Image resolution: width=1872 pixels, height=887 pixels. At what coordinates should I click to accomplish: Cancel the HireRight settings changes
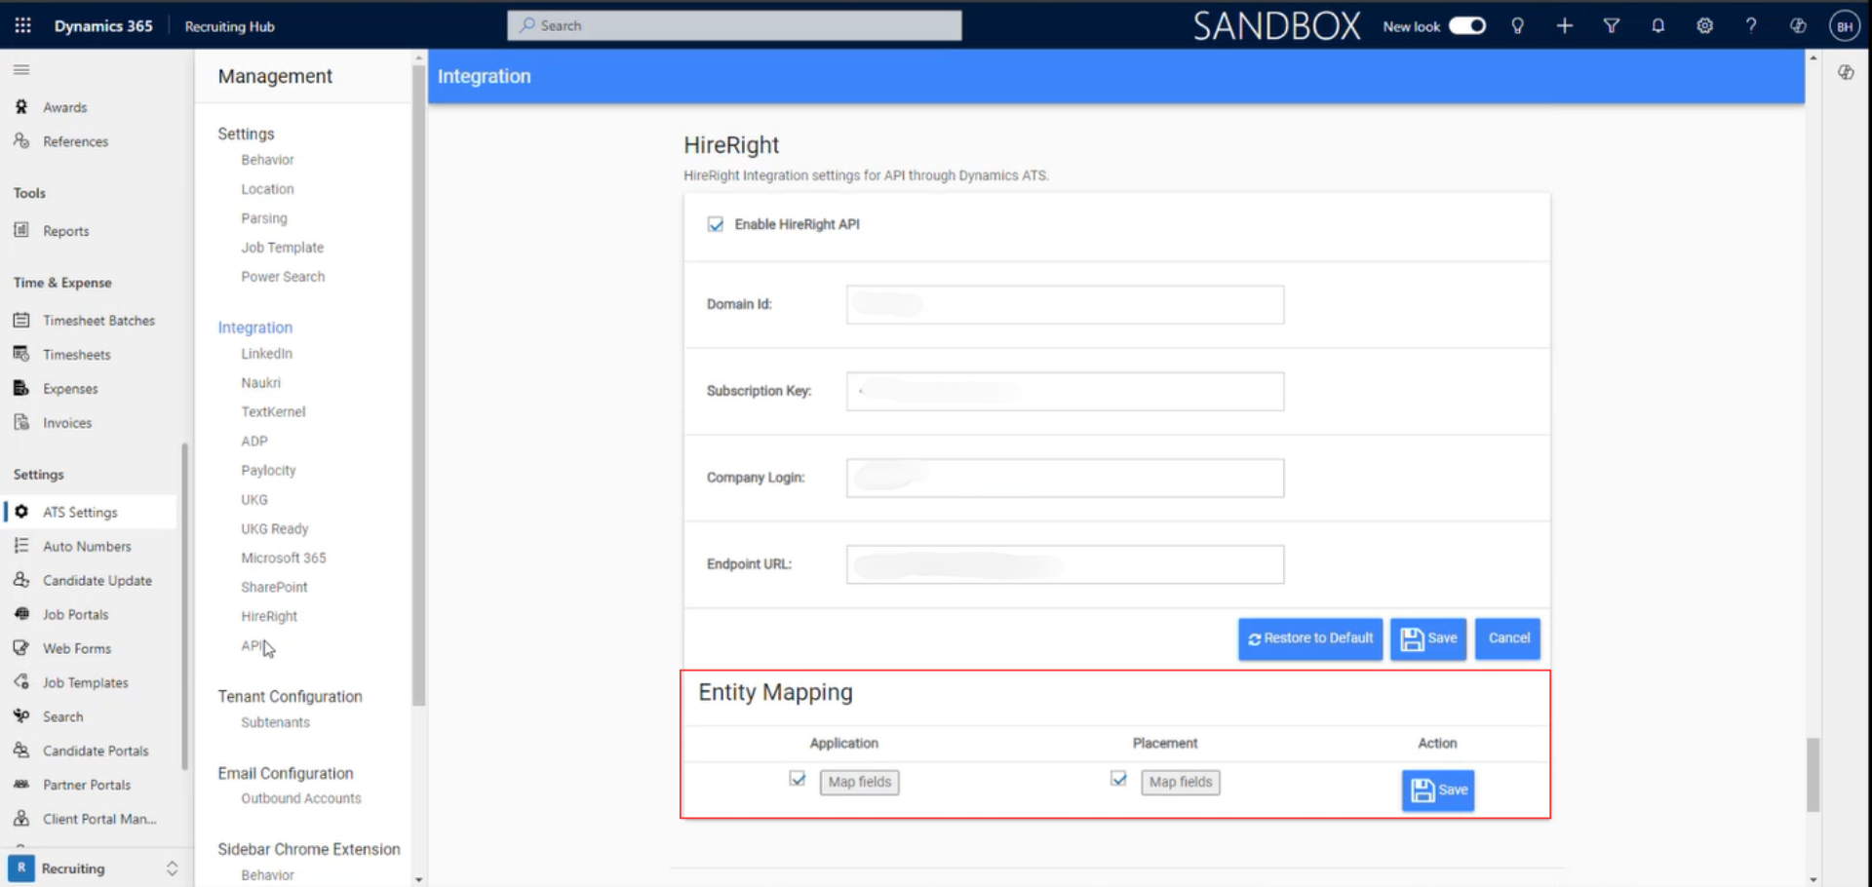click(1507, 639)
